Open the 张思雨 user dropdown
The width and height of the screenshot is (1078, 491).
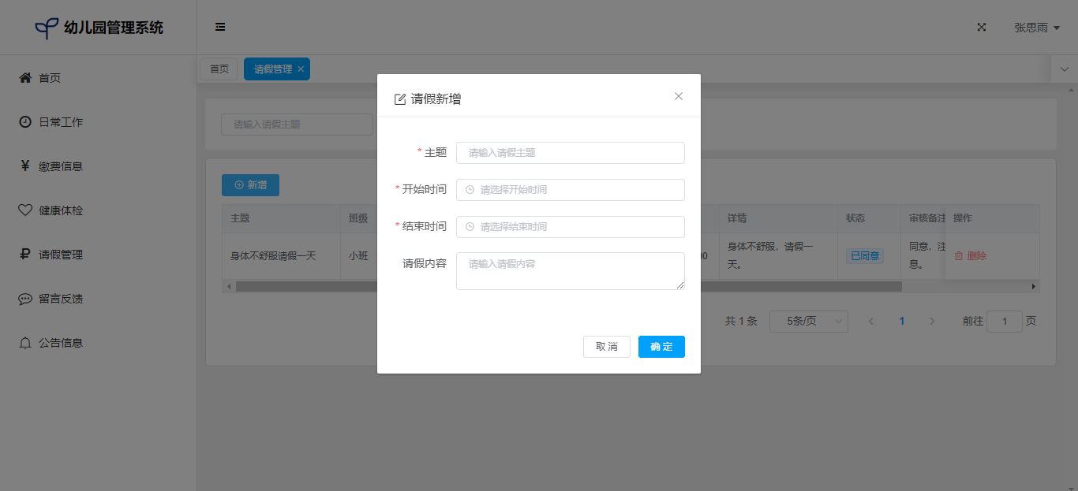pos(1037,28)
